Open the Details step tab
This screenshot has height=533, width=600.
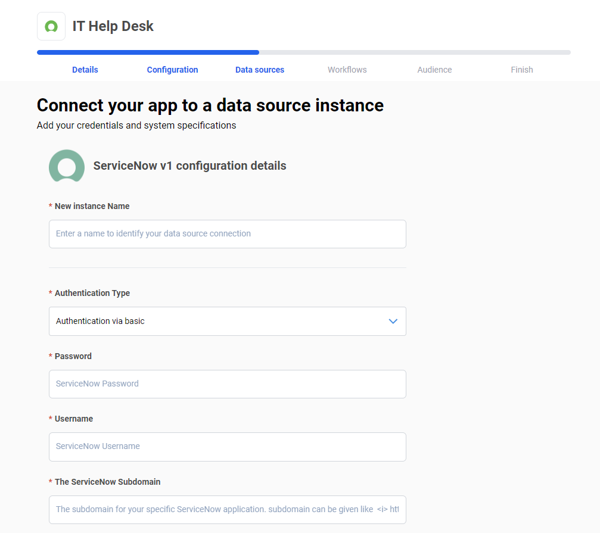(x=85, y=70)
